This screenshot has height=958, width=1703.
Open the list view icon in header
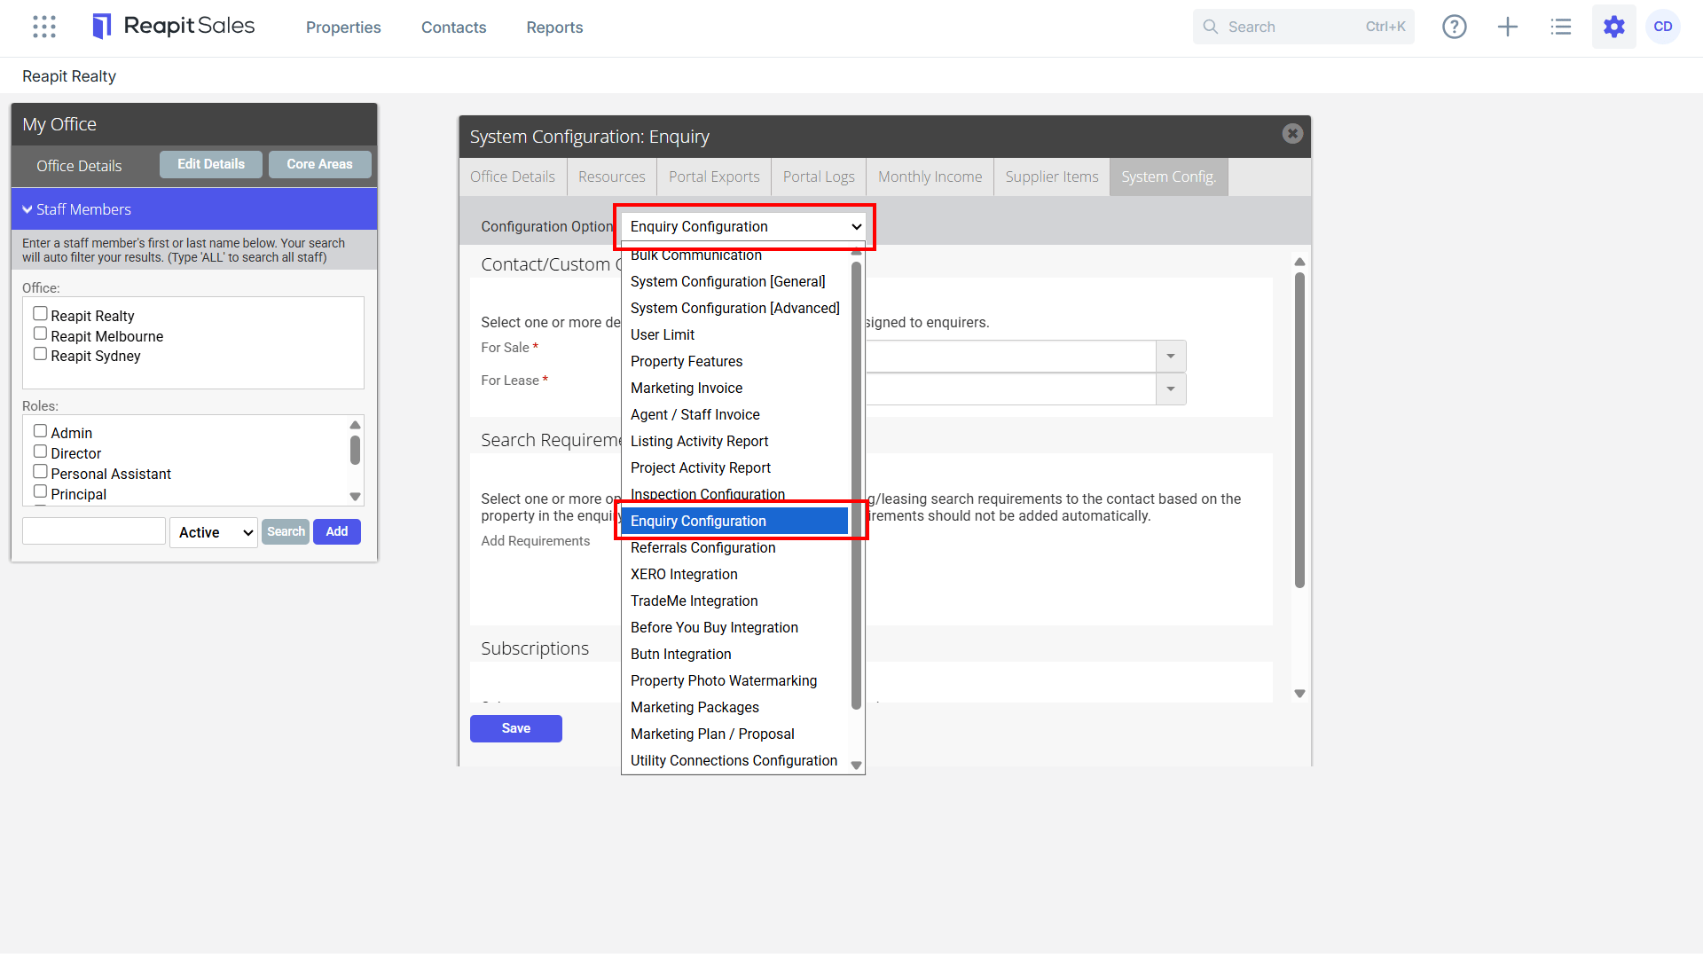click(x=1561, y=27)
